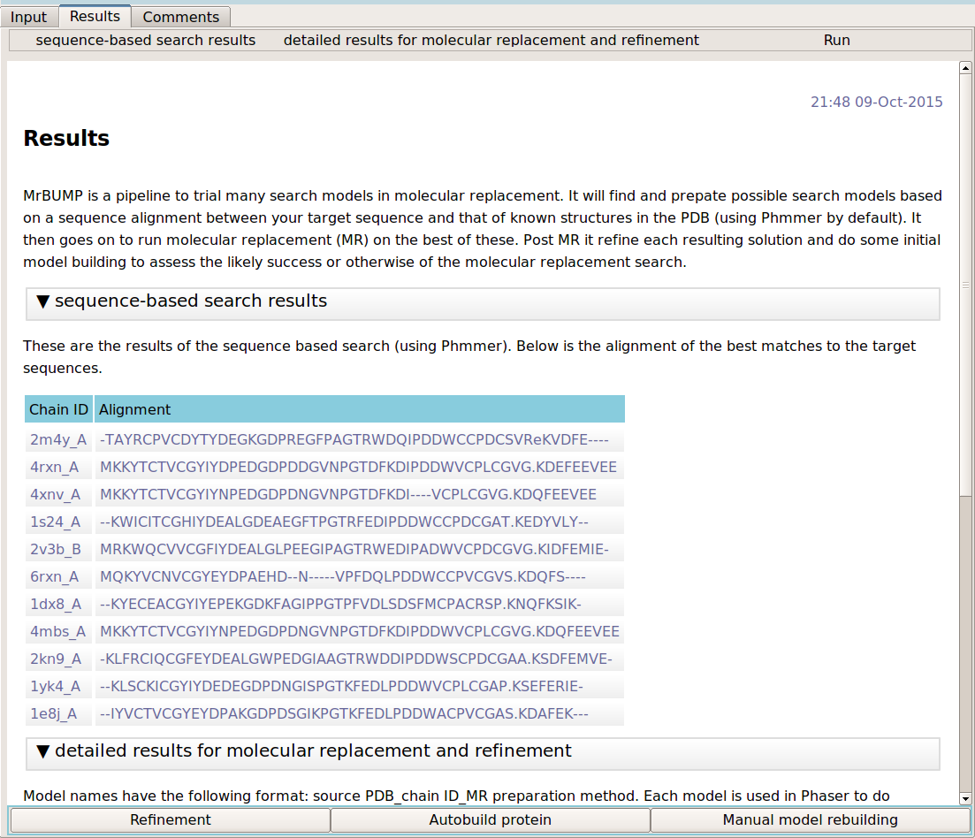
Task: Collapse the sequence-based search results section
Action: pyautogui.click(x=42, y=301)
